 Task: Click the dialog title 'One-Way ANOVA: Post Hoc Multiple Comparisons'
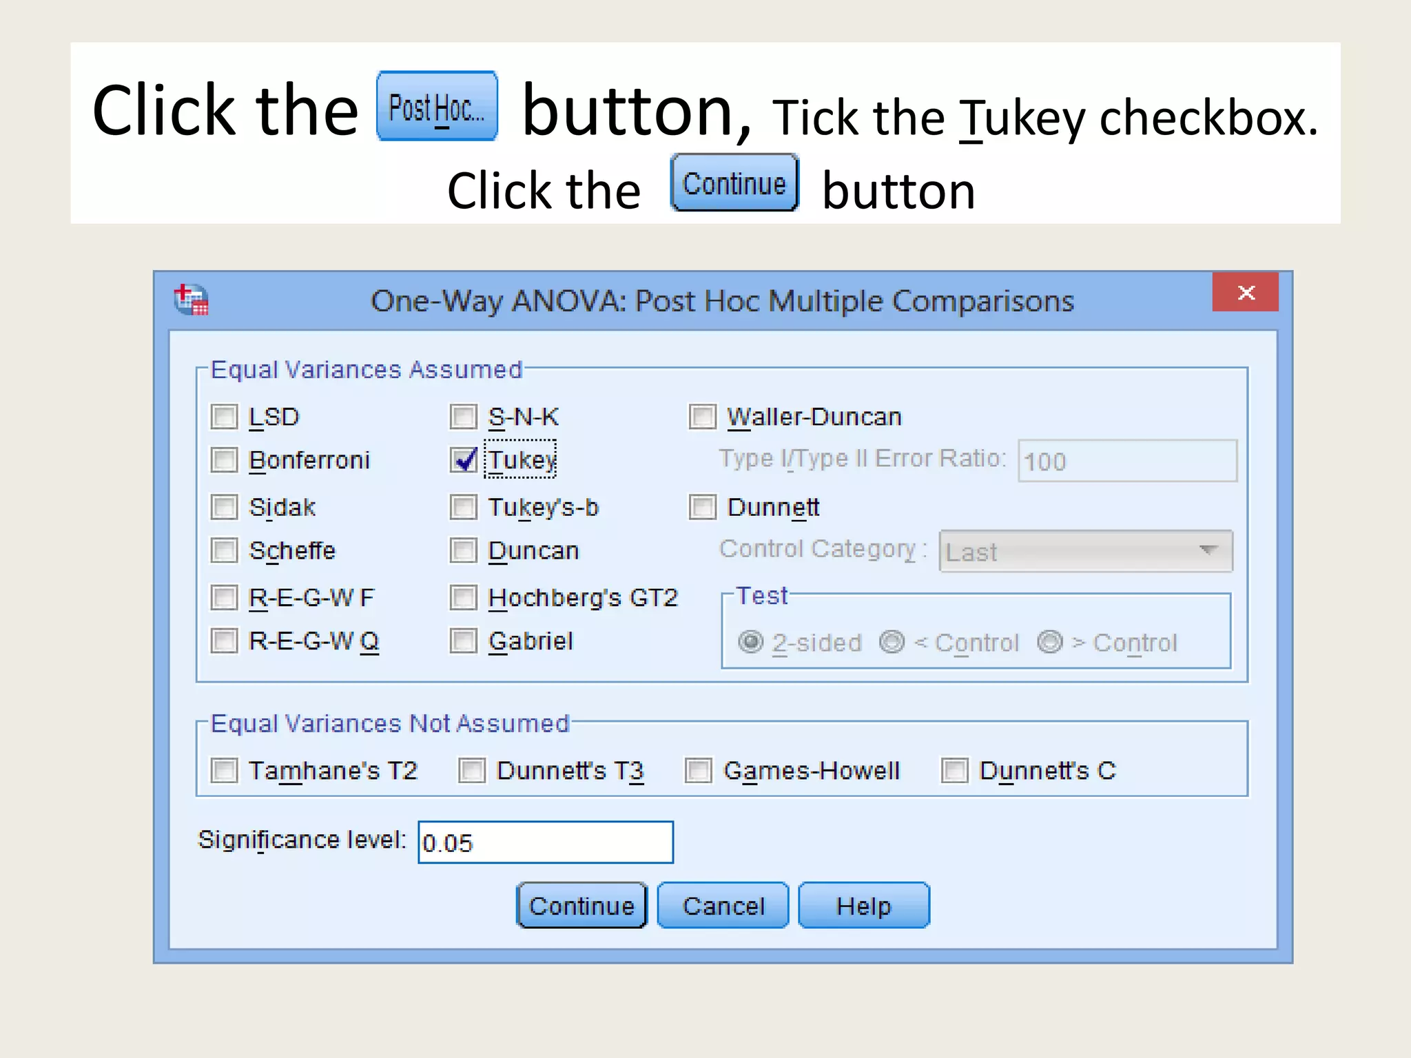pos(722,301)
